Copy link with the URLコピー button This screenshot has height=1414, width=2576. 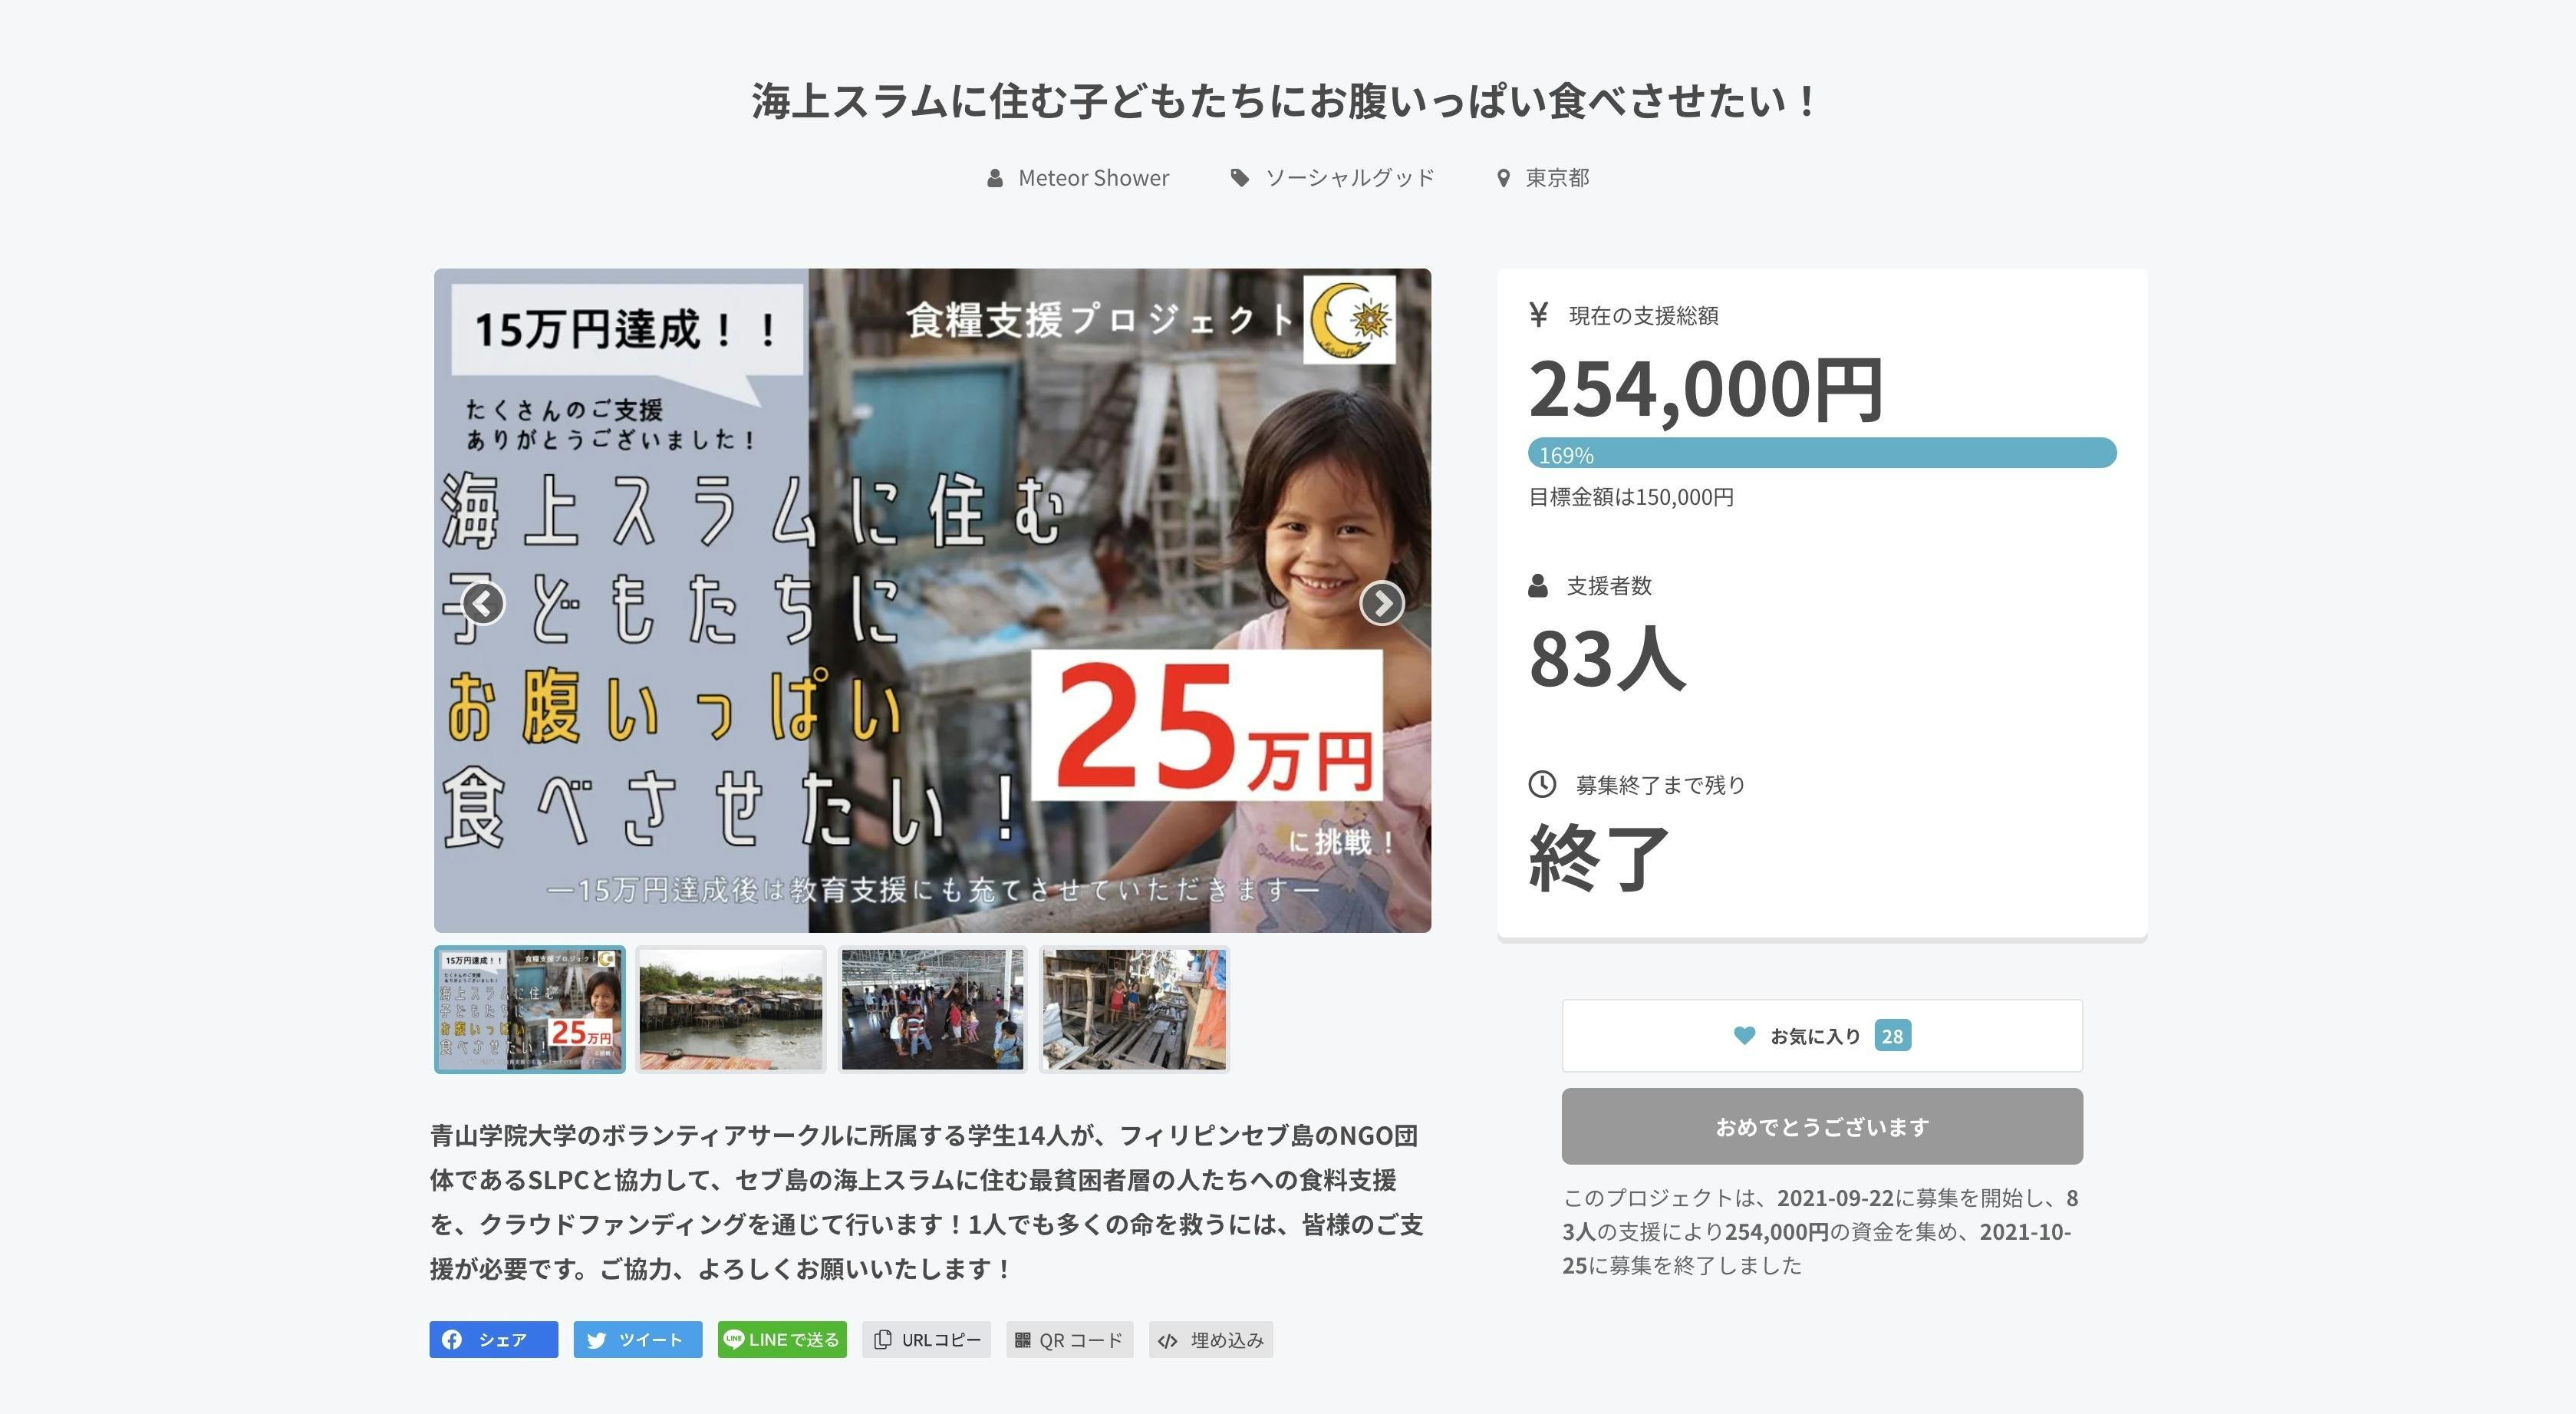point(926,1339)
